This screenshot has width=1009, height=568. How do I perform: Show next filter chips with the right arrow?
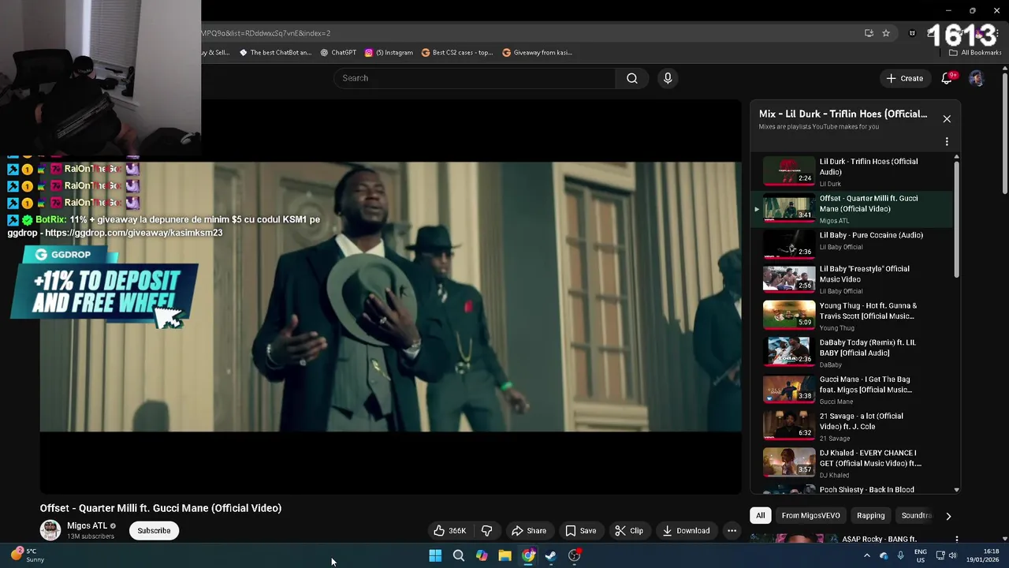(x=948, y=516)
